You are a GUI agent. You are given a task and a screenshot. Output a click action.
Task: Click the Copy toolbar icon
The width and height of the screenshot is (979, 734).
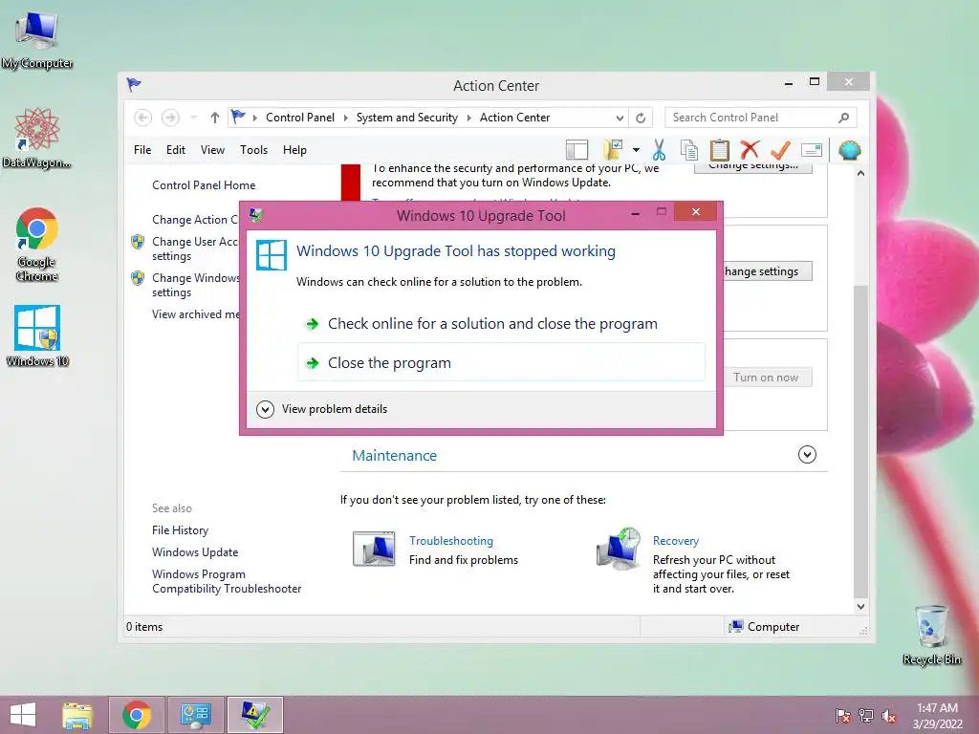(x=688, y=150)
